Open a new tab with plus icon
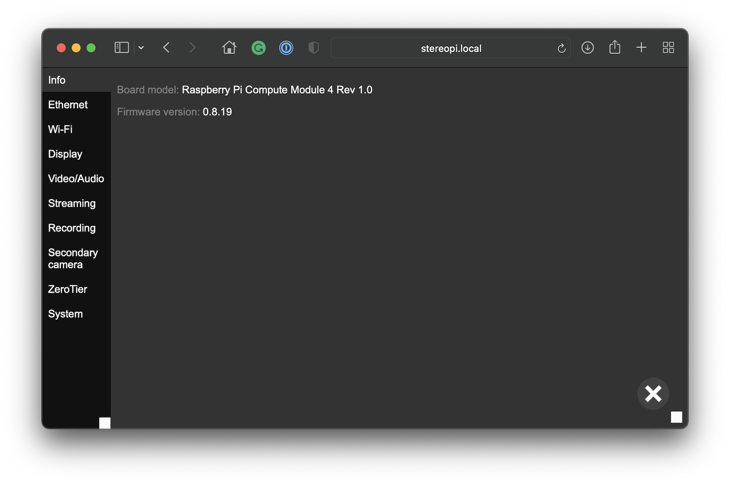The image size is (730, 484). (x=641, y=48)
